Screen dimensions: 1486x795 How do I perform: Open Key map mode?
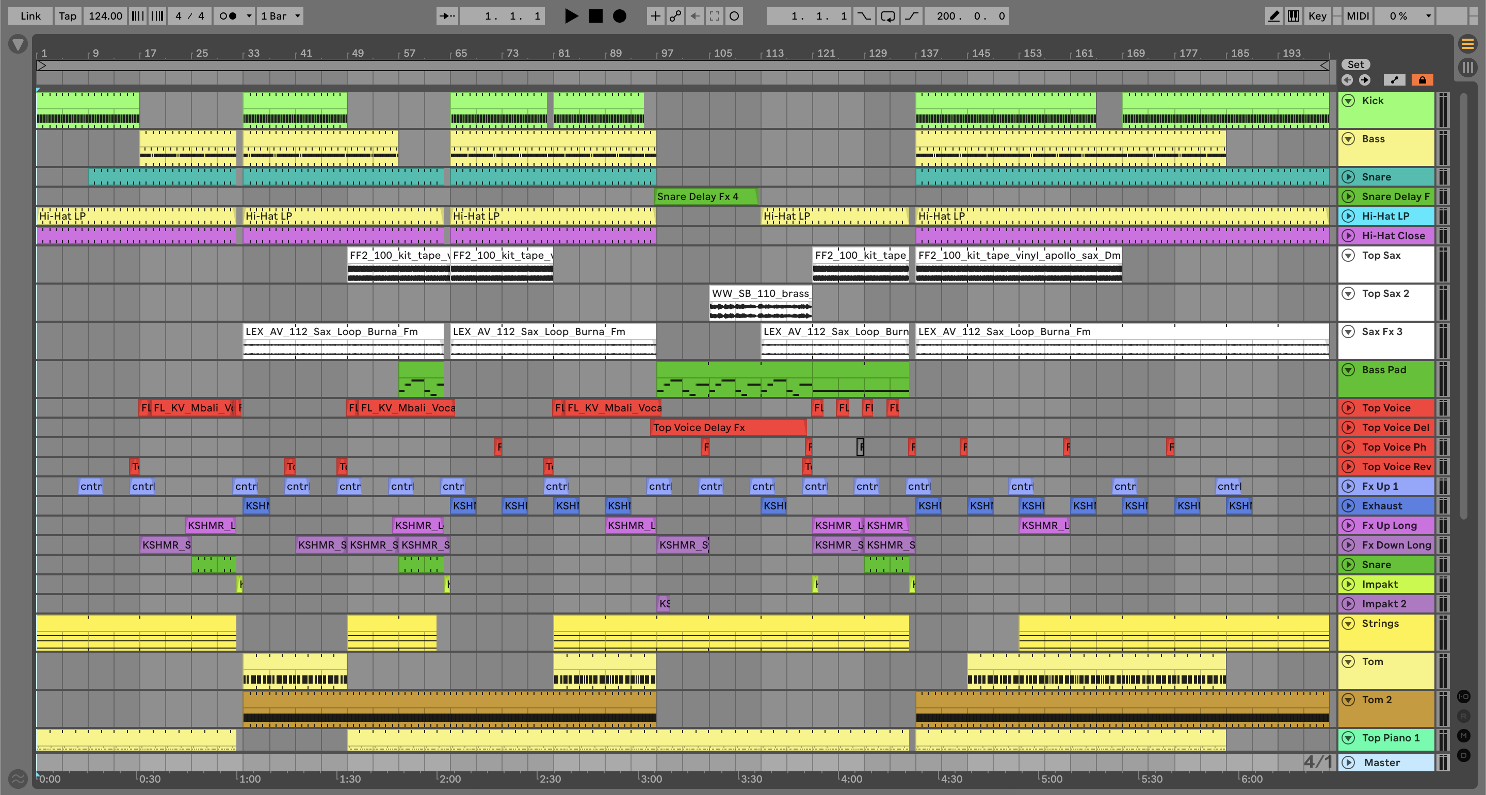pos(1317,16)
